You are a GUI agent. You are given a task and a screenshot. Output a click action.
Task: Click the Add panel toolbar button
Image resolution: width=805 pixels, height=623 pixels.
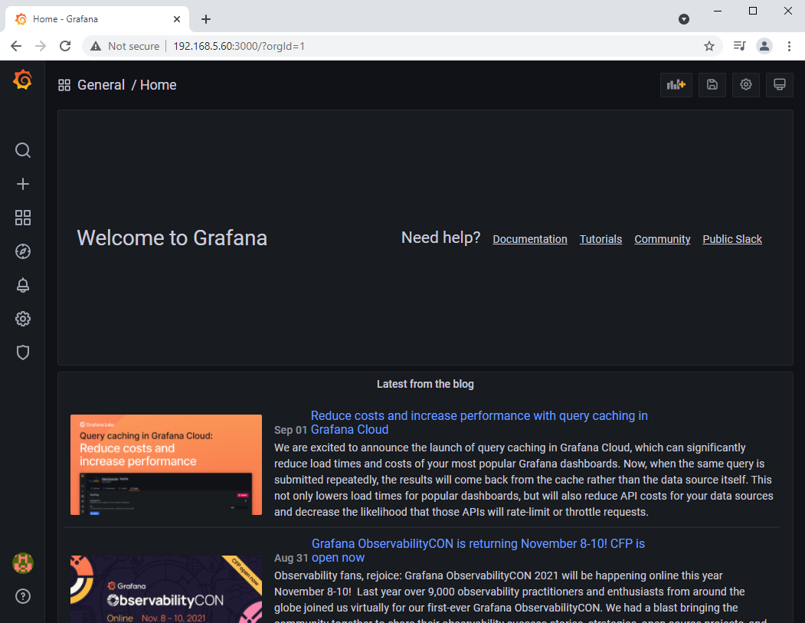[x=676, y=85]
